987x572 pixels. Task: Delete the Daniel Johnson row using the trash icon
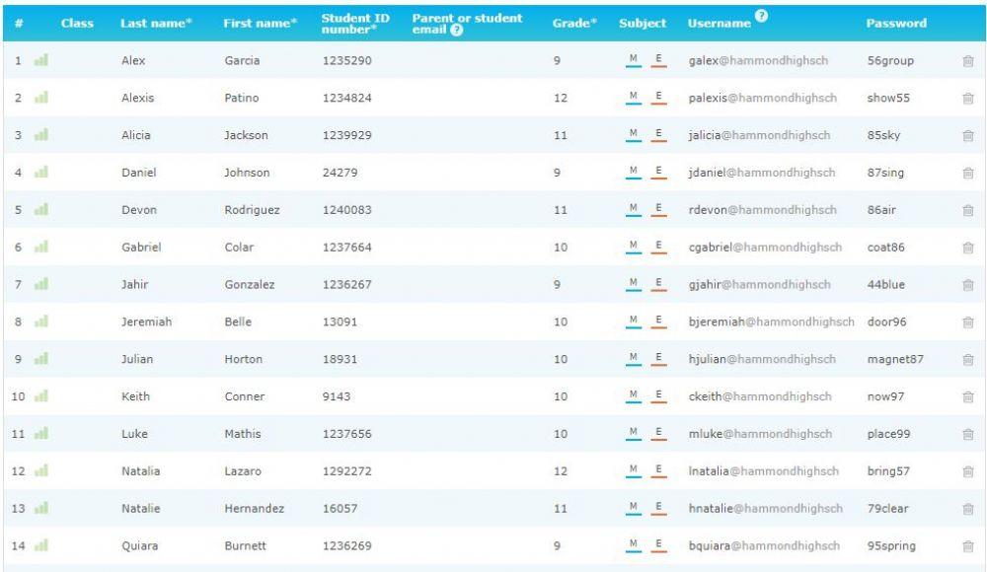pos(967,174)
